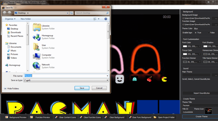Click the Background Image path field
Image resolution: width=218 pixels, height=121 pixels.
196,18
